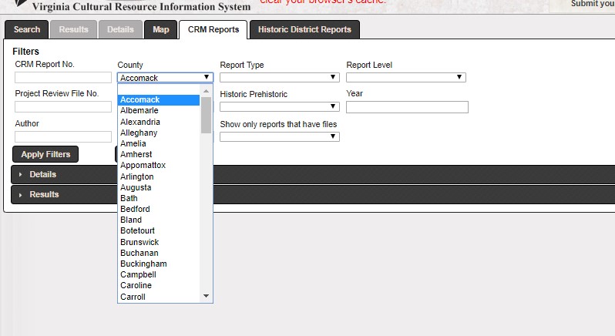Screen dimensions: 615x336
Task: Click the Year input field
Action: [x=407, y=107]
